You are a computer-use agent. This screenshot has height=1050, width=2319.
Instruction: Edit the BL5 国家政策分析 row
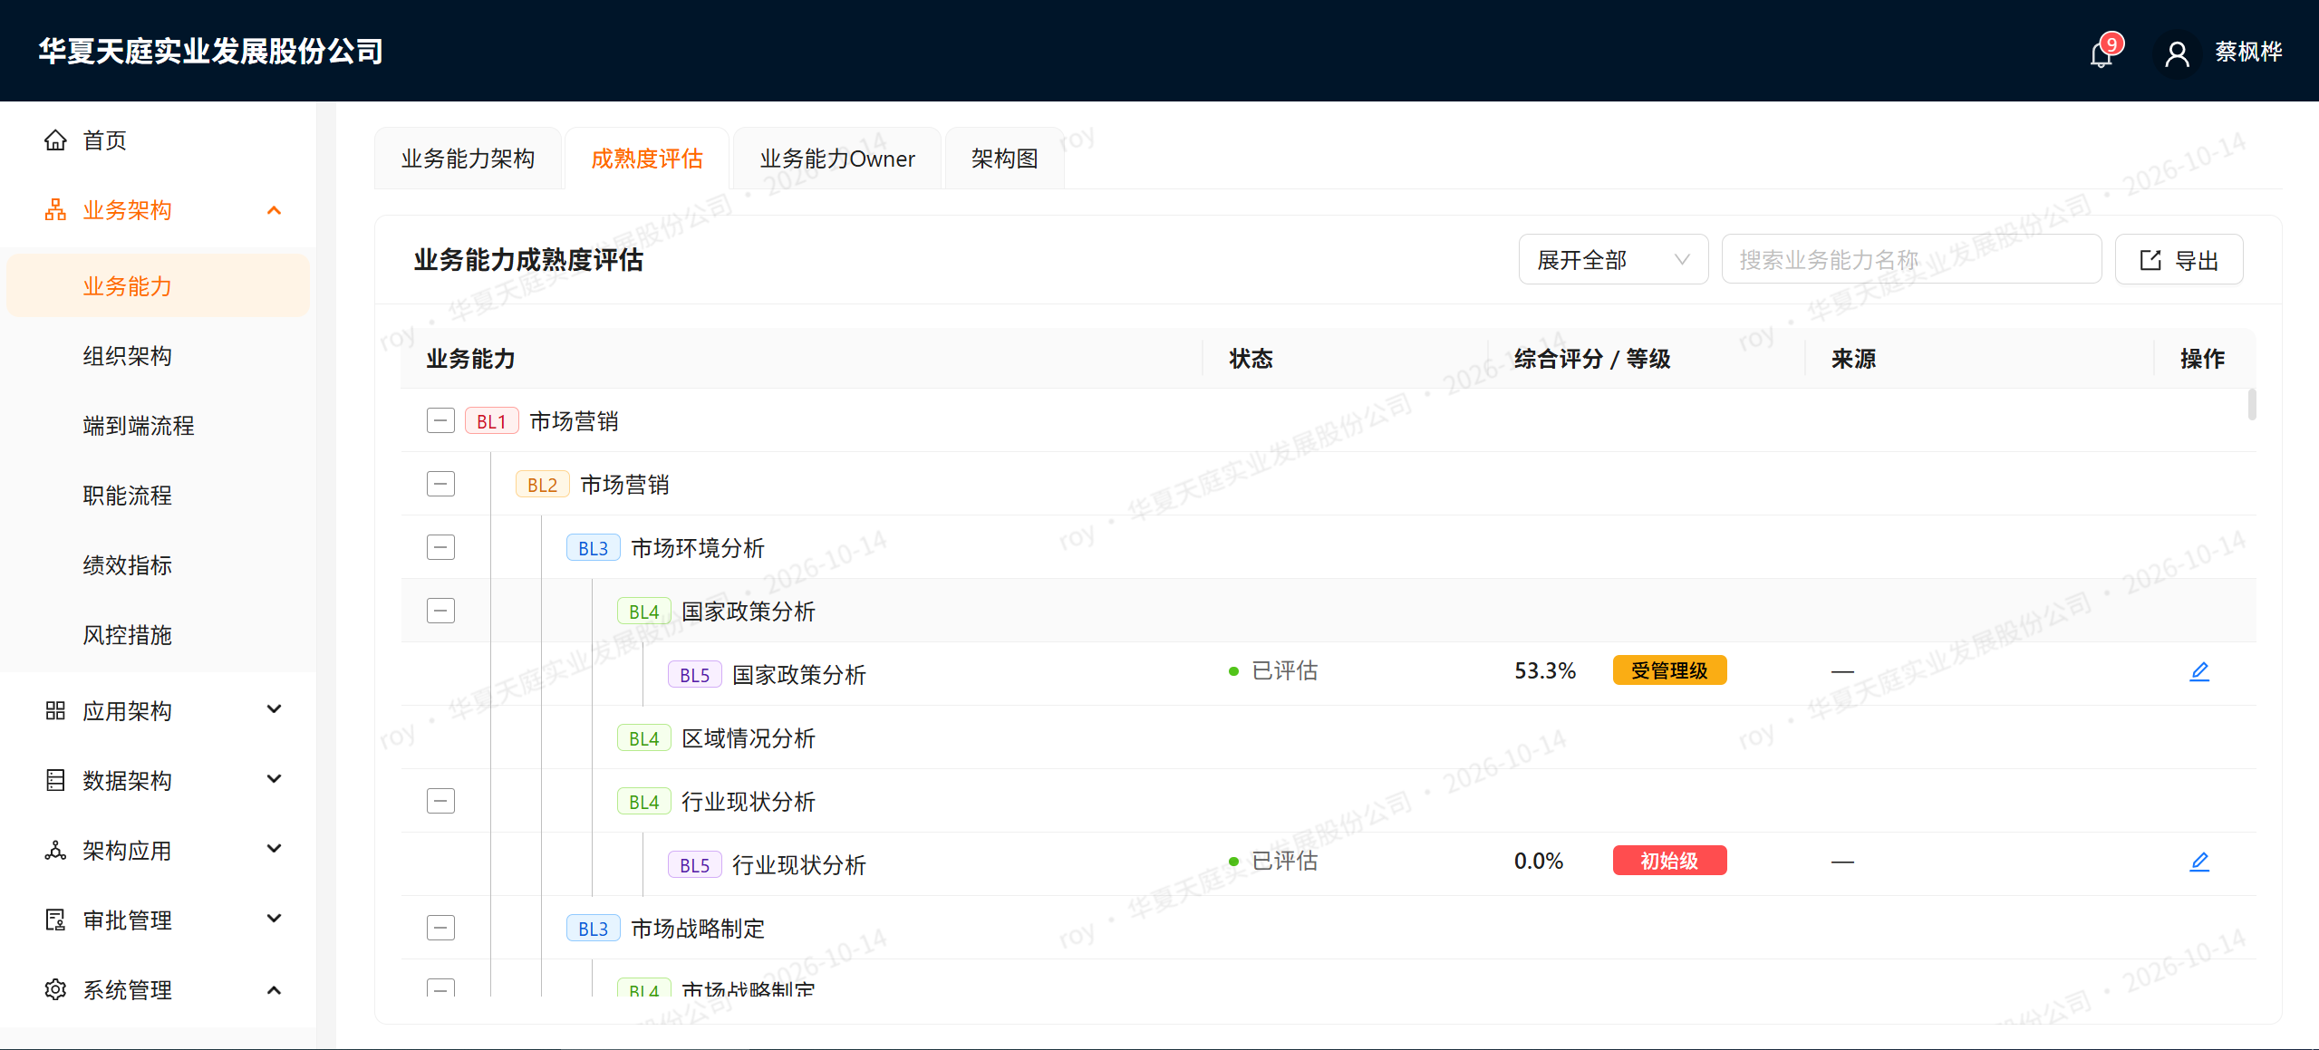pos(2199,671)
